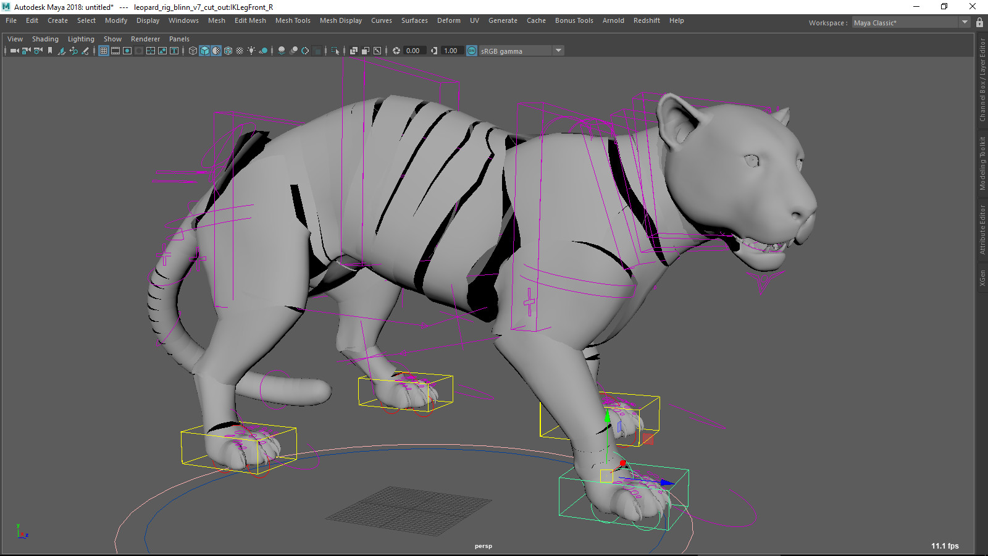Toggle color management with the ON button
The image size is (988, 556).
tap(471, 51)
